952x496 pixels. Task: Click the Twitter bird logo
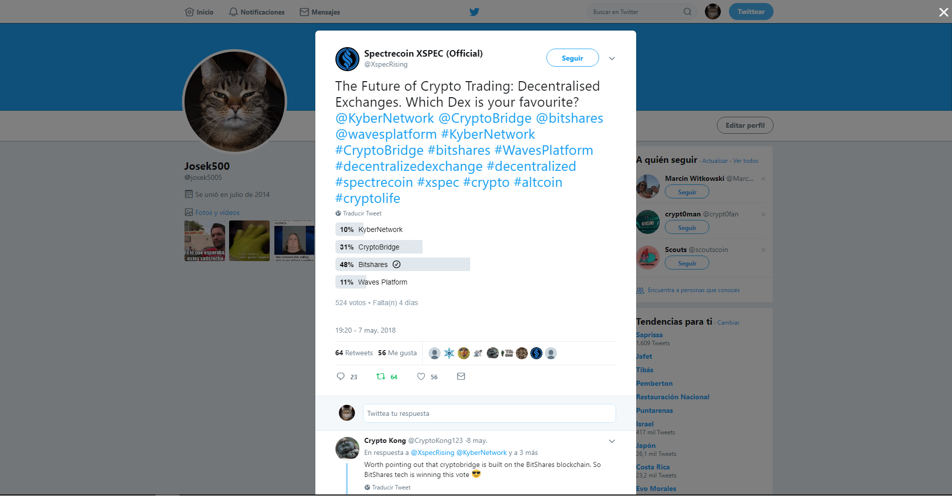point(474,12)
